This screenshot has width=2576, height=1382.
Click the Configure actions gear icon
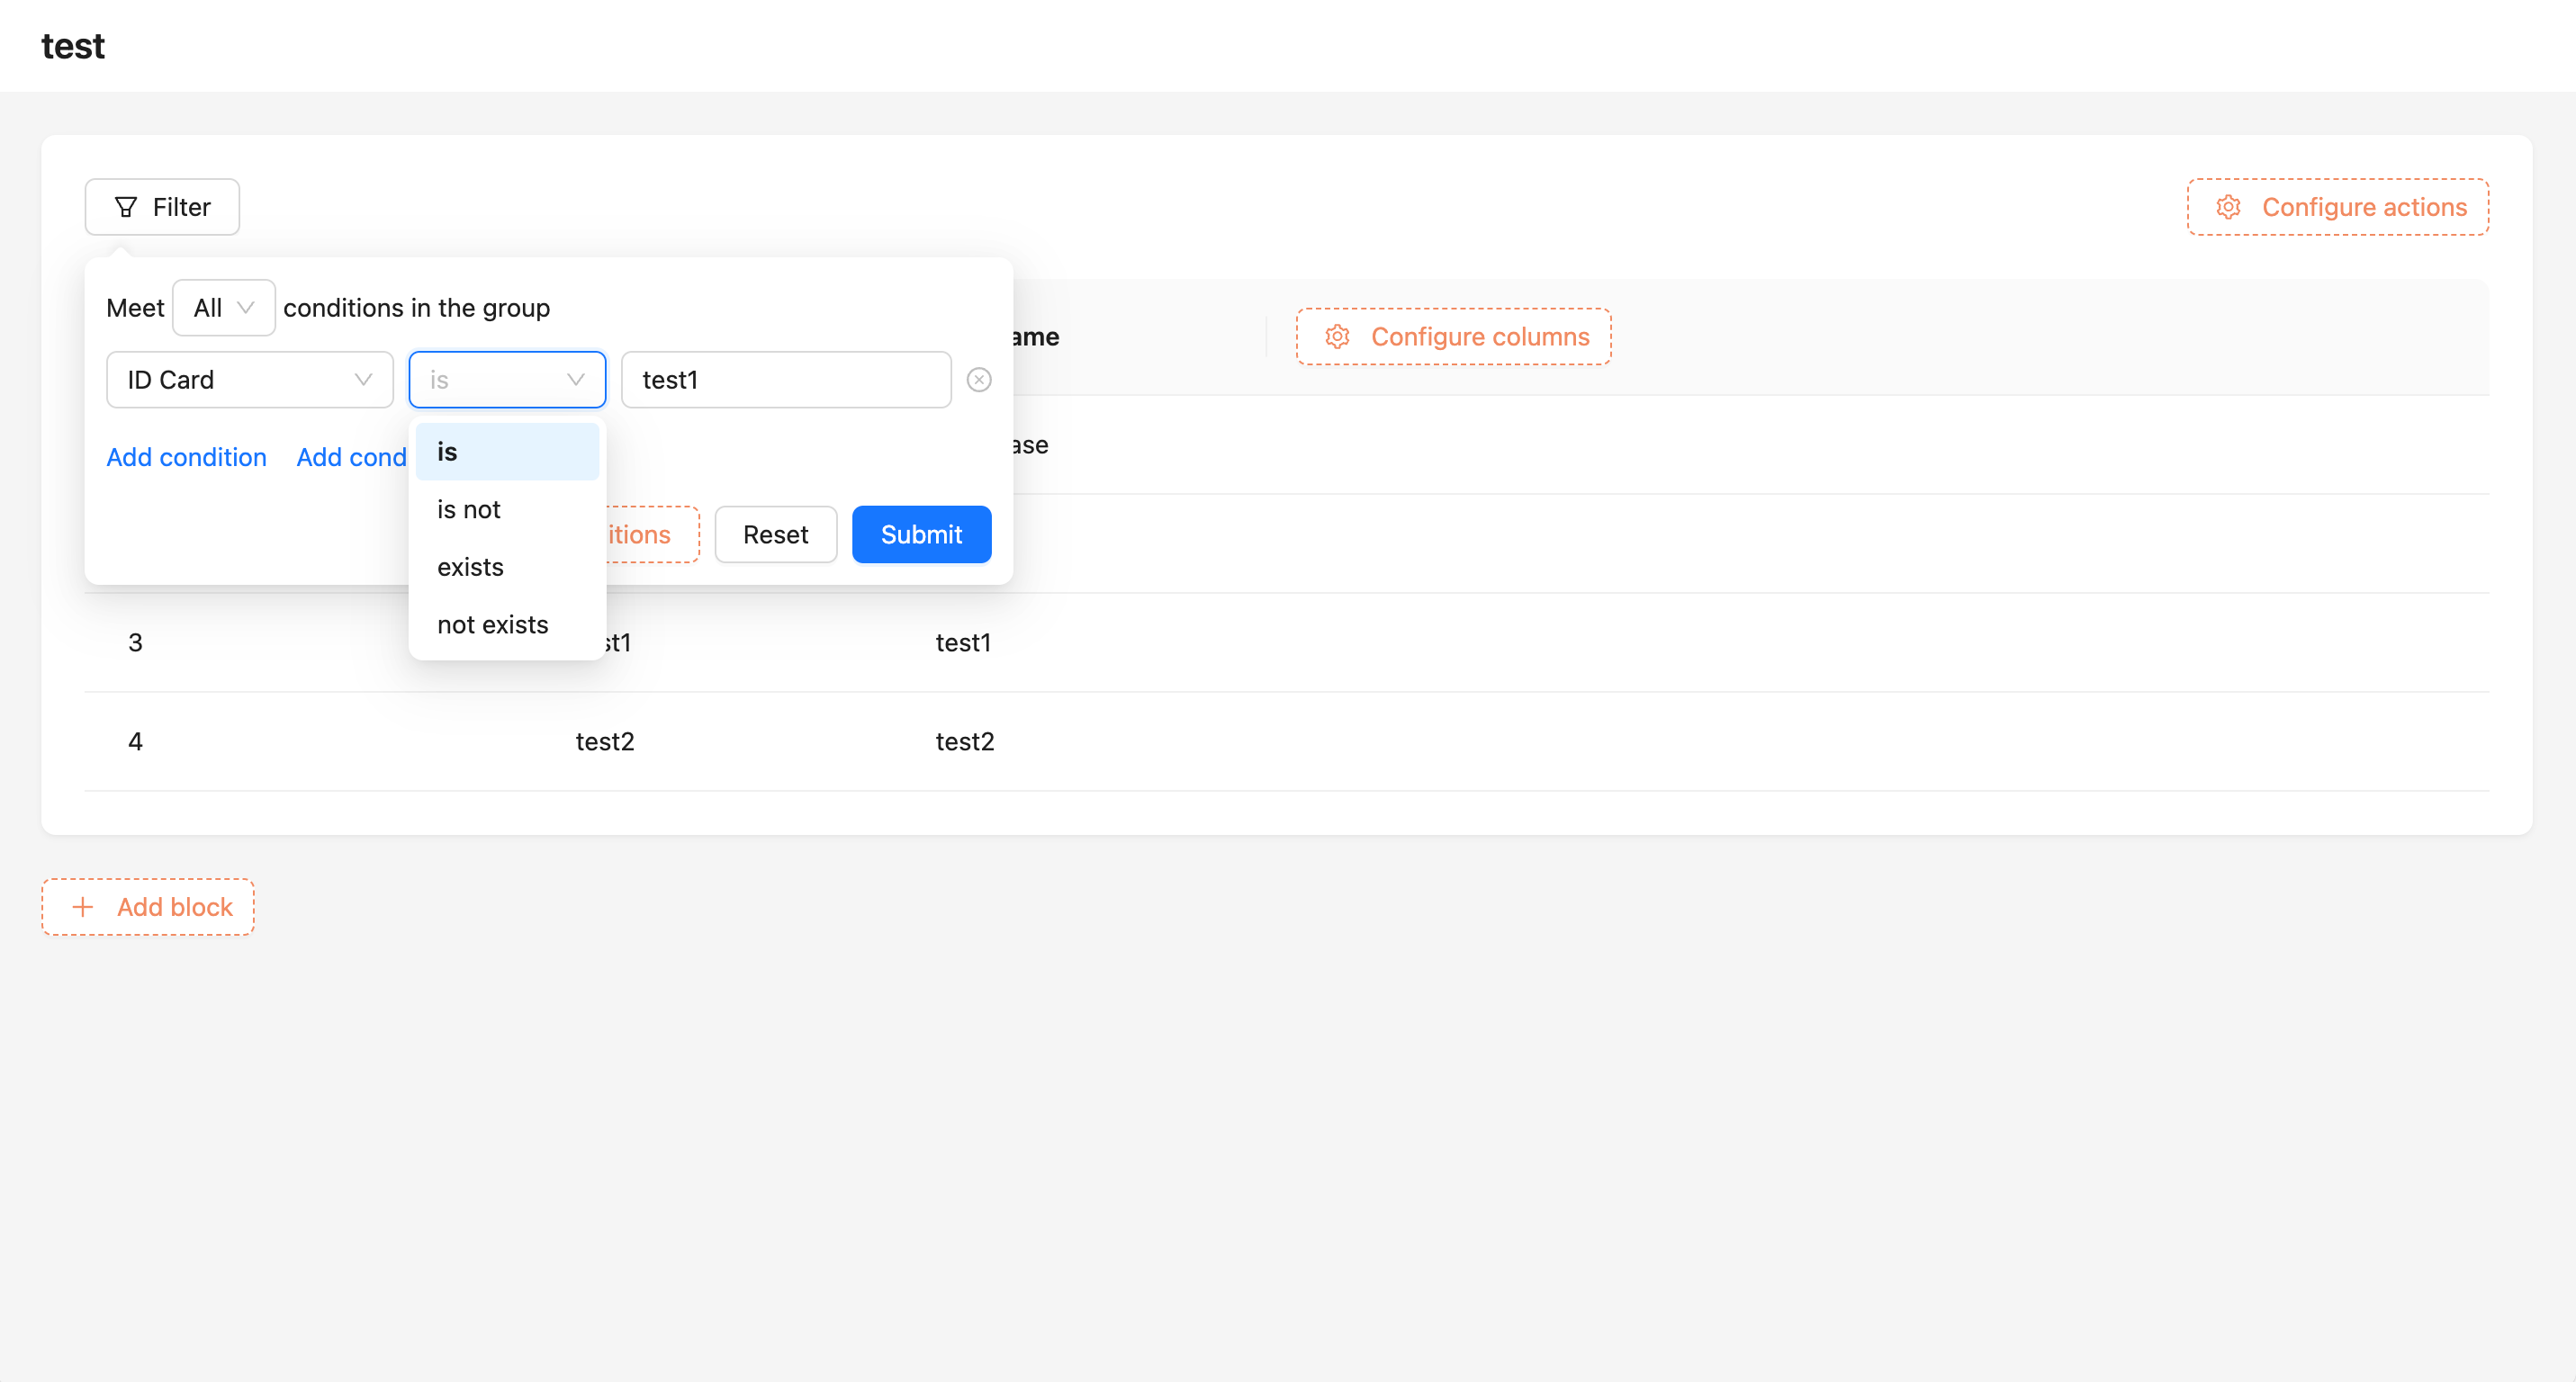[2228, 207]
